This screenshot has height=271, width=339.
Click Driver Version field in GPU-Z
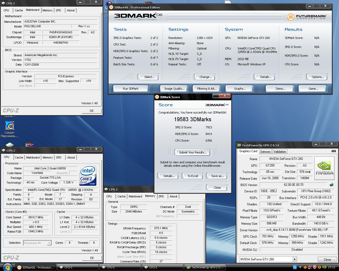297,230
